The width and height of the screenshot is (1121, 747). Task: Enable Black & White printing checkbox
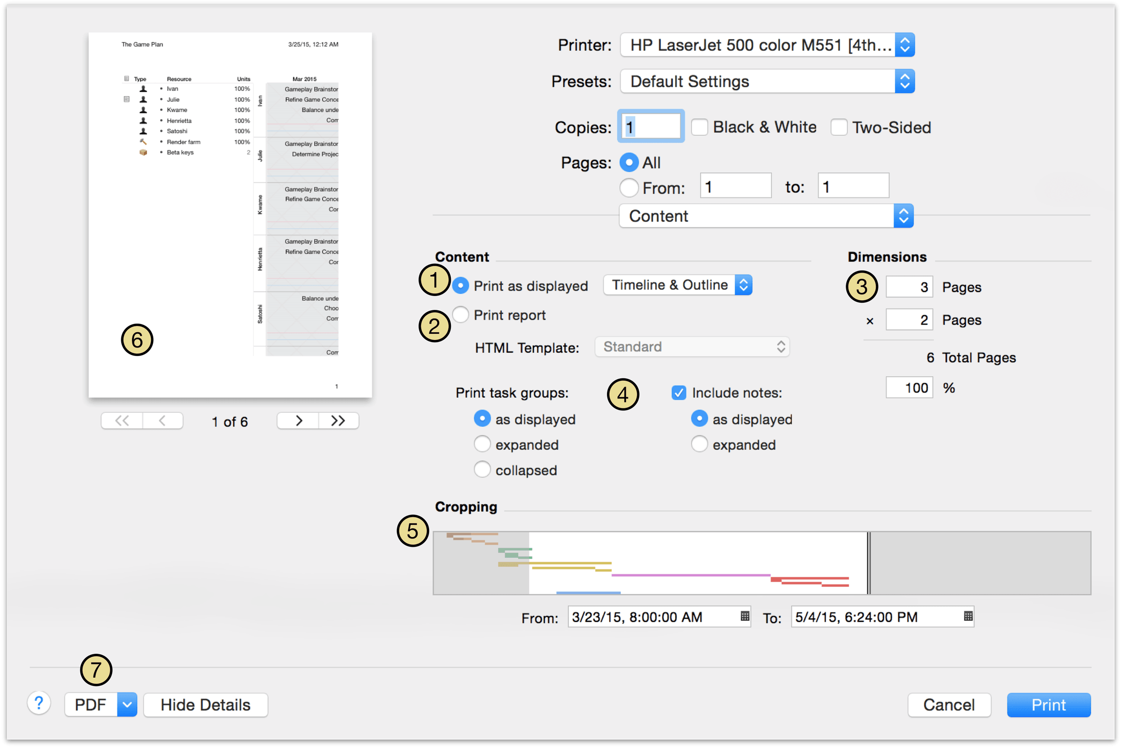click(700, 128)
